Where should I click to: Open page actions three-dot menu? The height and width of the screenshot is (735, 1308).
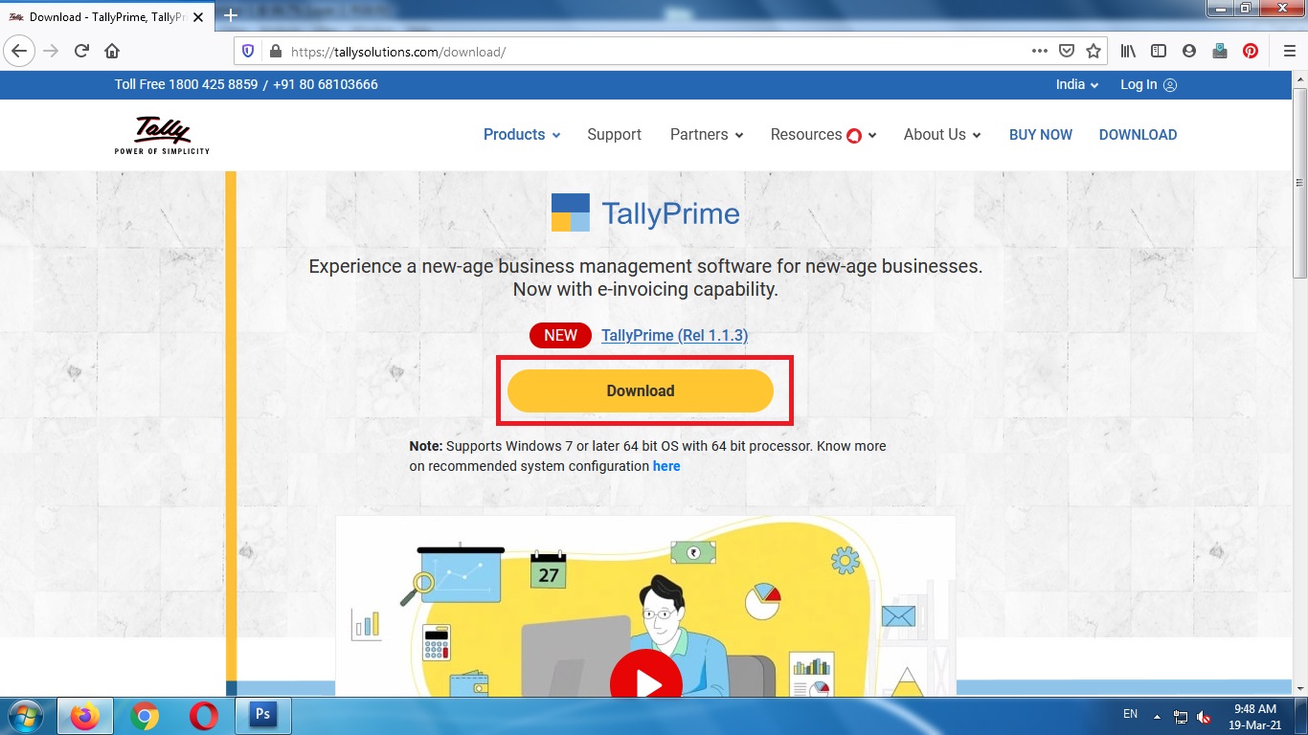point(1040,51)
